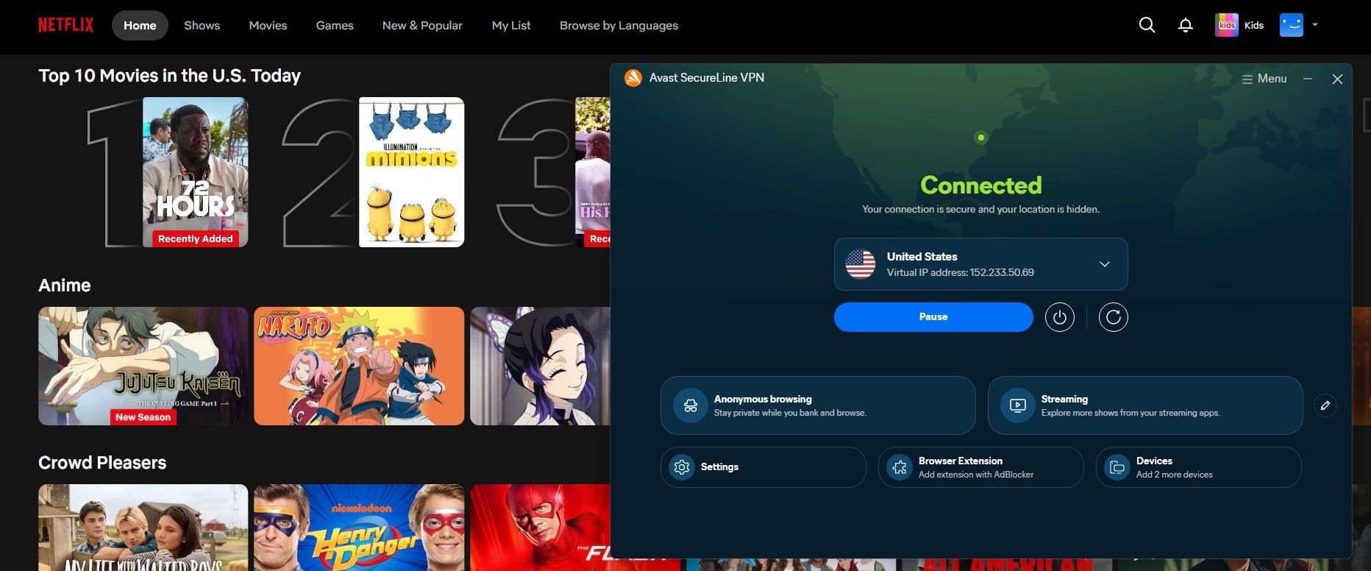This screenshot has height=571, width=1371.
Task: Open the Movies section
Action: click(268, 25)
